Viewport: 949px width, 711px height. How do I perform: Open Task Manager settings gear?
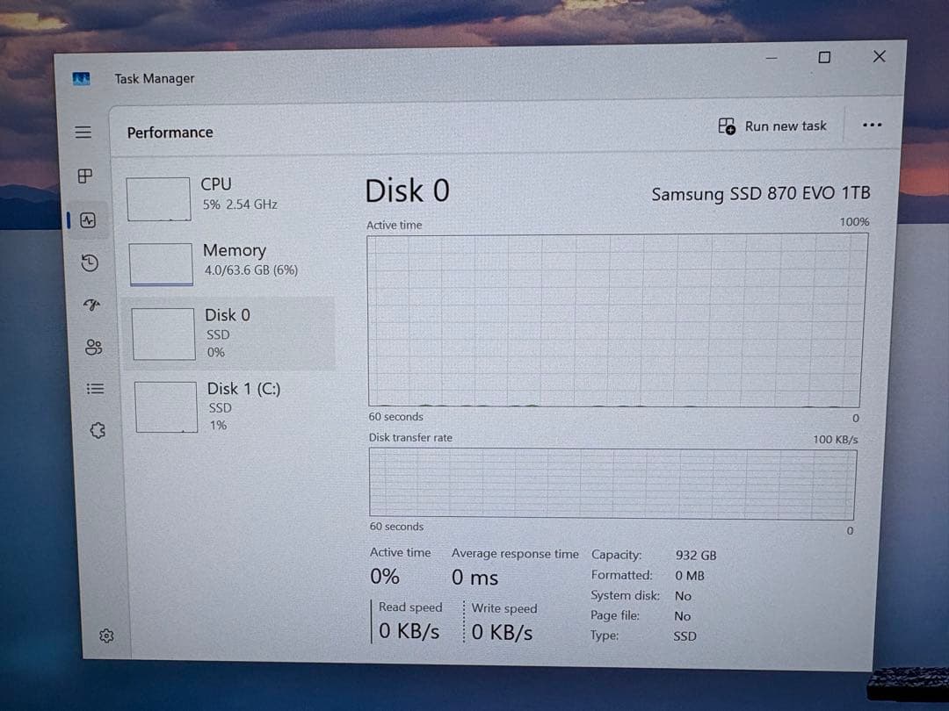(x=106, y=636)
